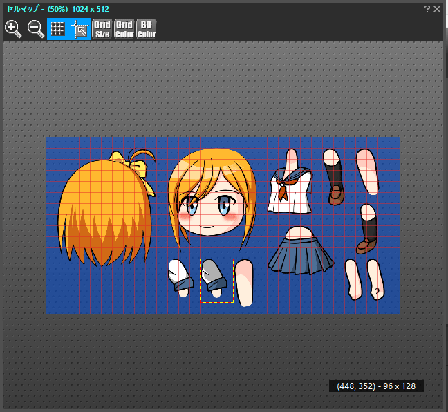Screen dimensions: 448x412
Task: Open the BG Color picker
Action: coord(147,29)
